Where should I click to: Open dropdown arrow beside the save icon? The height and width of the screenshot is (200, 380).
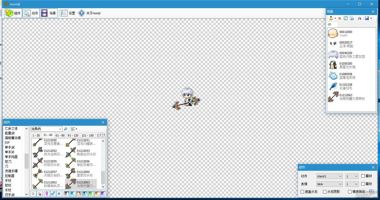click(371, 18)
